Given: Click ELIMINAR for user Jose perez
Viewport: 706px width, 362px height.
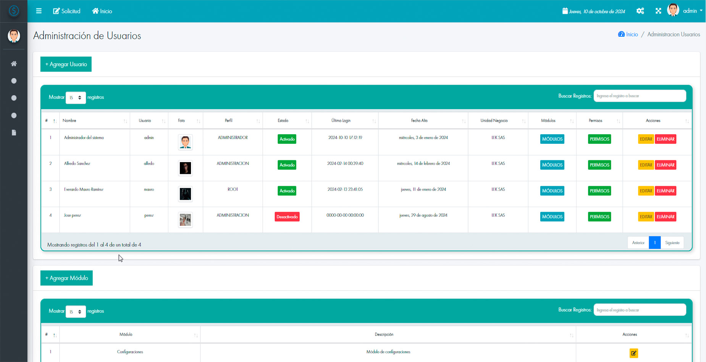Looking at the screenshot, I should coord(665,217).
